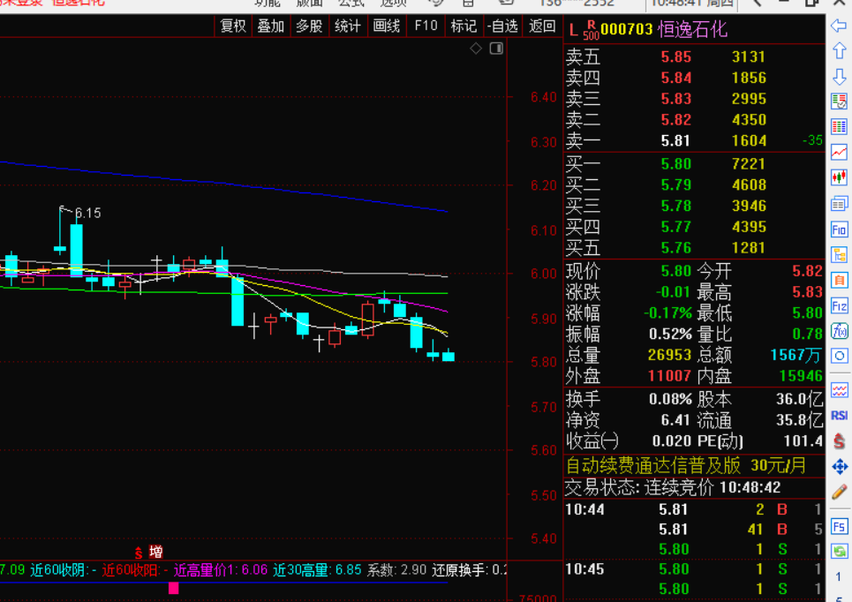Screen dimensions: 852x602
Task: Open the 多股 toolbar item
Action: point(309,26)
